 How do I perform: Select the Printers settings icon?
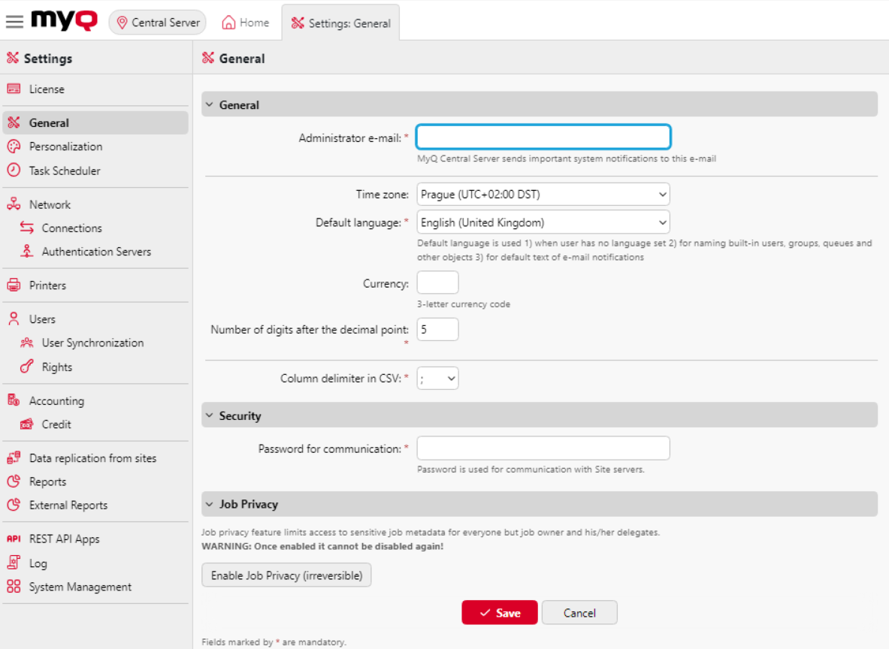coord(12,285)
